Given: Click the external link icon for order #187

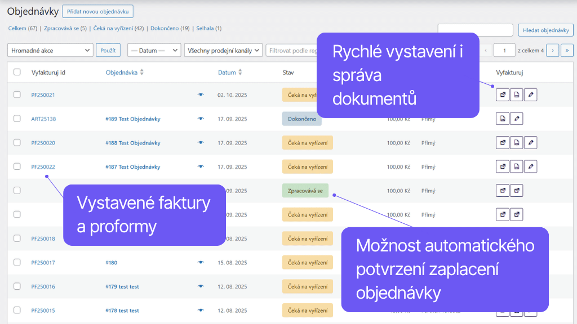Looking at the screenshot, I should 502,166.
